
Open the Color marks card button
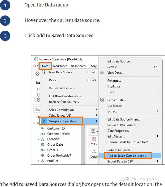[94, 141]
